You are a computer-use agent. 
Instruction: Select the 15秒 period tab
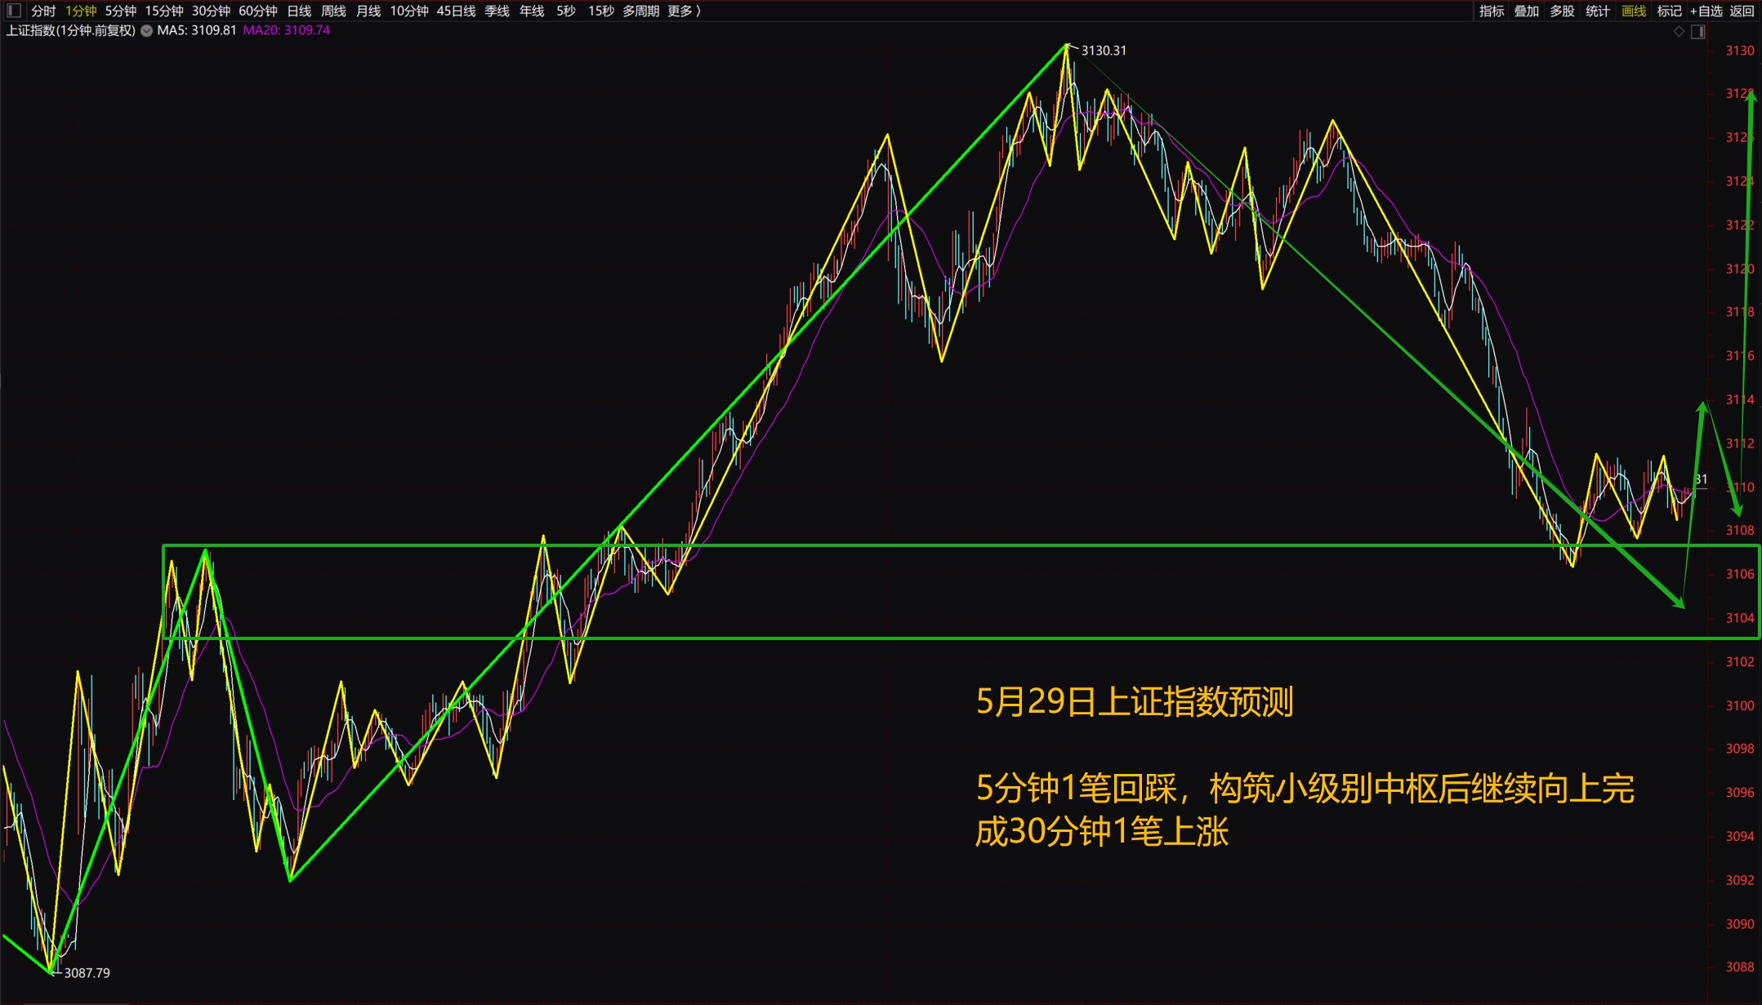pyautogui.click(x=600, y=11)
